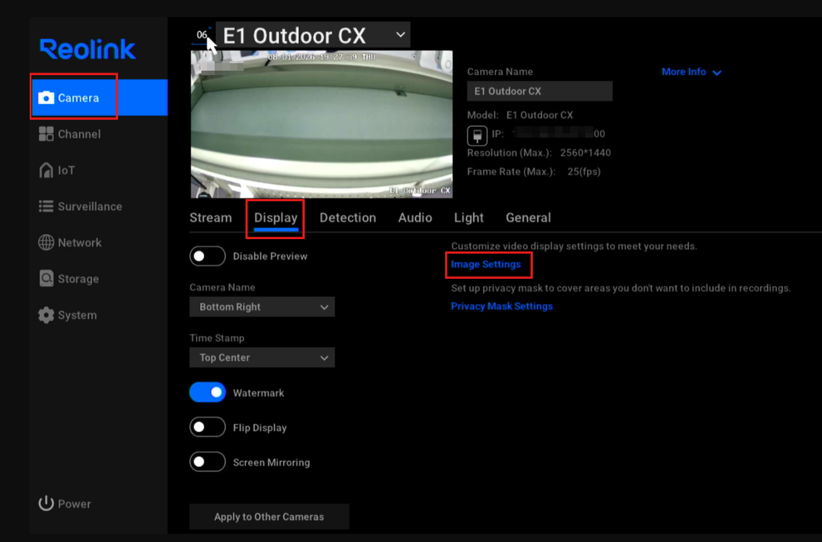Open the Time Stamp position dropdown
The width and height of the screenshot is (822, 542).
click(x=262, y=357)
